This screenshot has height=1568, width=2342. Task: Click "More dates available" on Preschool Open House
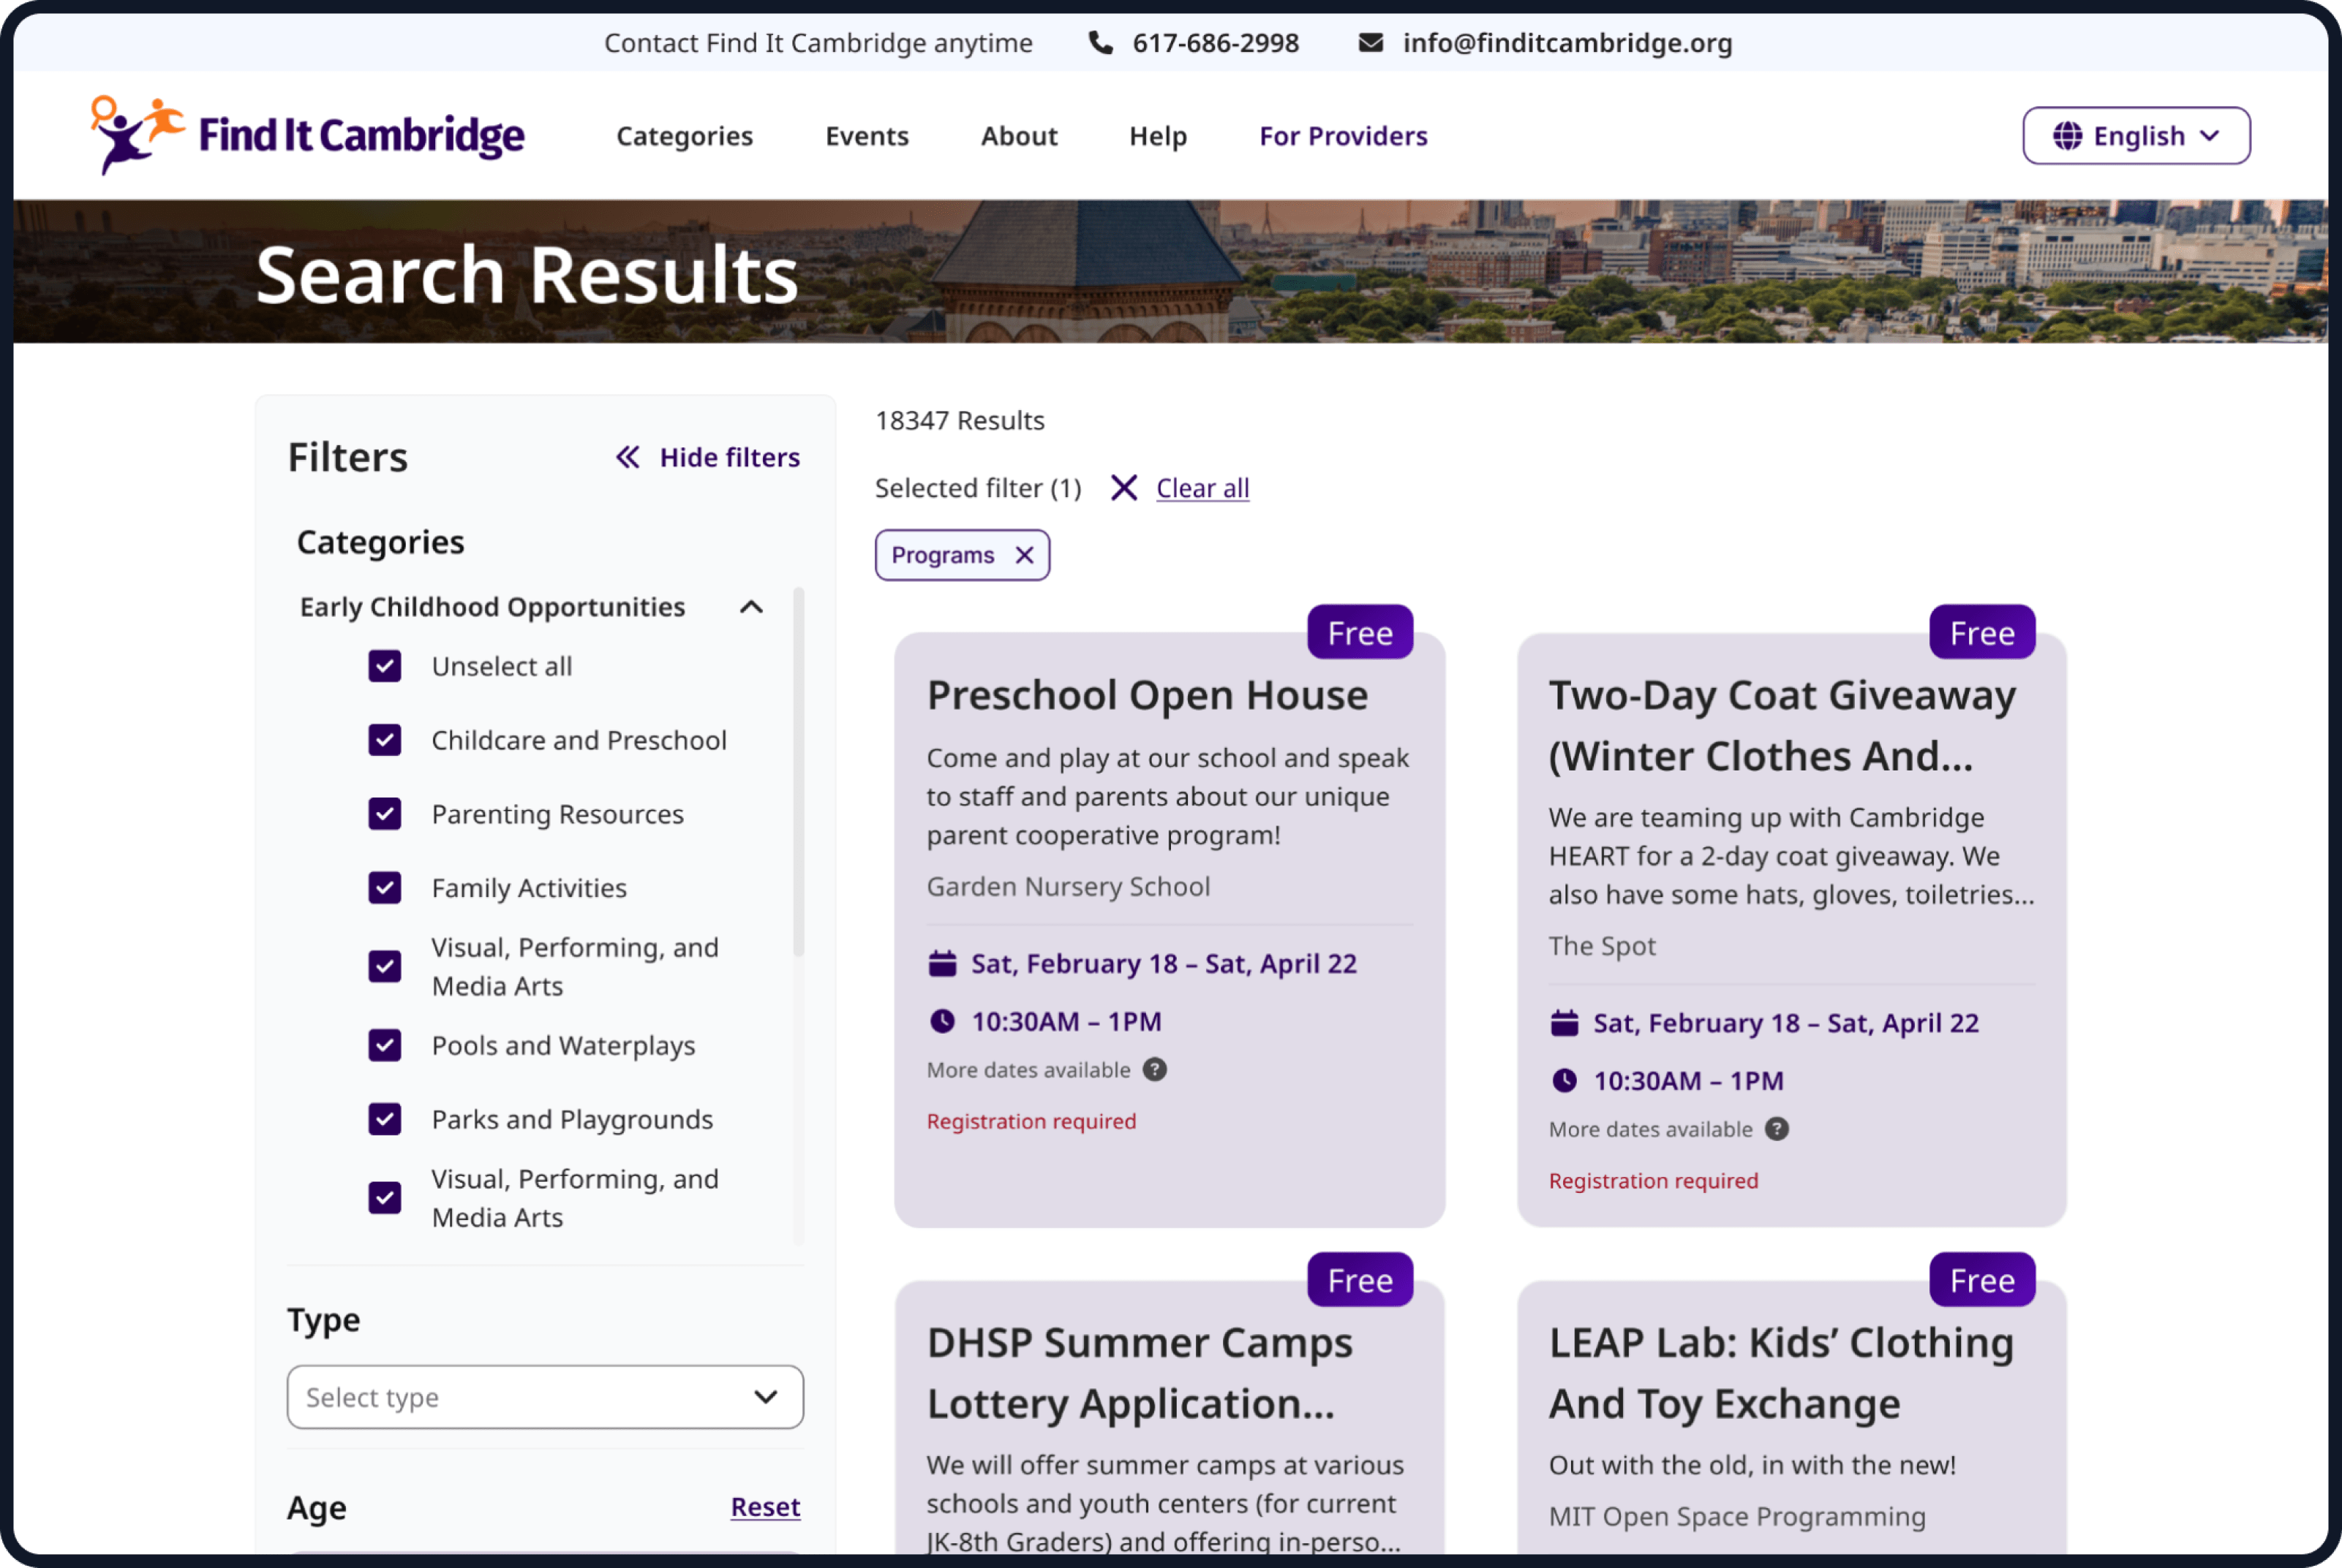tap(1028, 1070)
